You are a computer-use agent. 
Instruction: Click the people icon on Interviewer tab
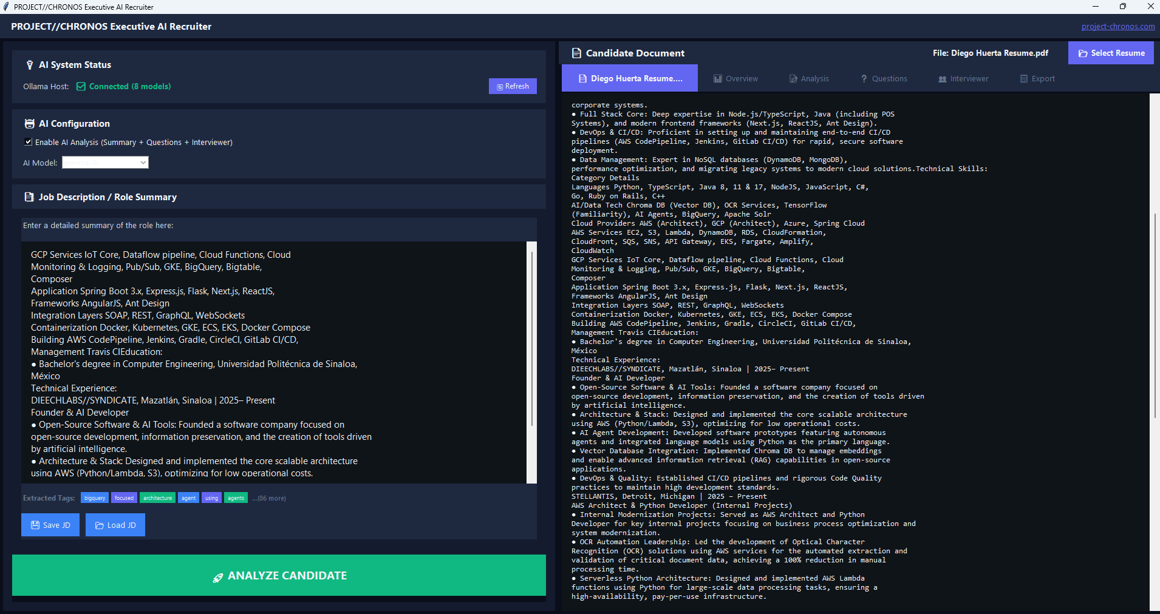(941, 78)
